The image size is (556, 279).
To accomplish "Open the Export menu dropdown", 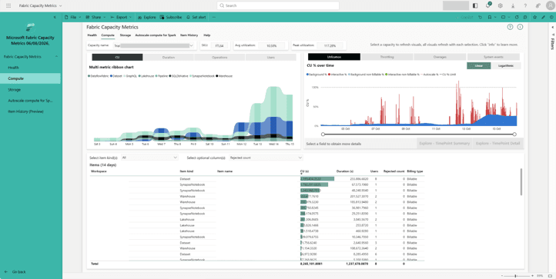I will [x=121, y=17].
